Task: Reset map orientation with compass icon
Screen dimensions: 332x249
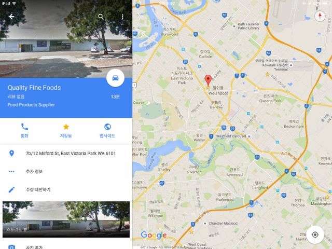Action: pyautogui.click(x=320, y=16)
